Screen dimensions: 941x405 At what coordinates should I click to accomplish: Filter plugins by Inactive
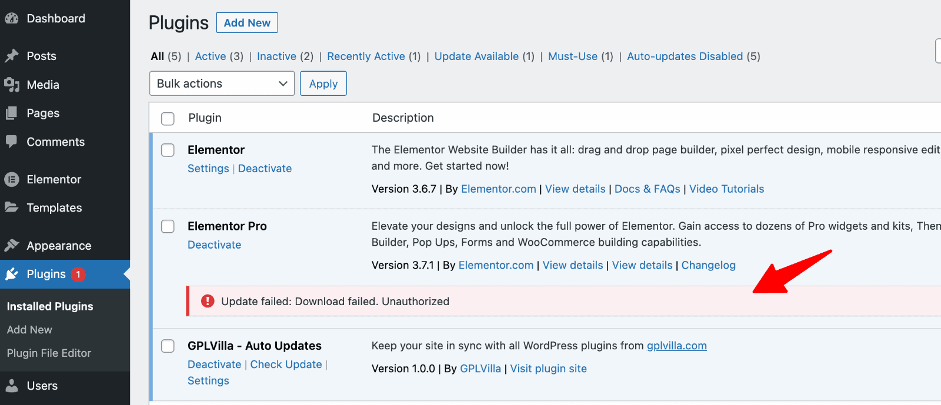click(276, 56)
